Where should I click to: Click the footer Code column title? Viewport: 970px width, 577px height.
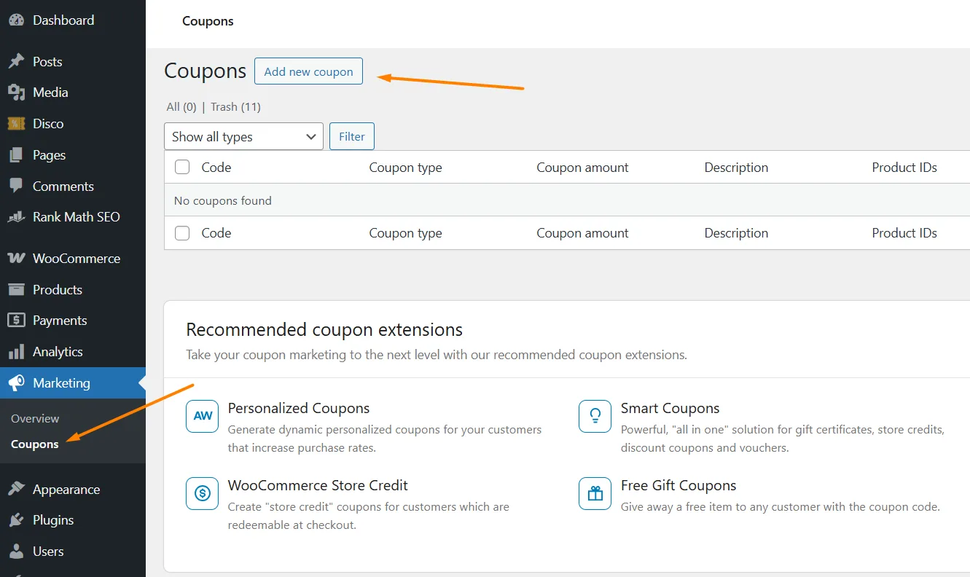(x=216, y=233)
